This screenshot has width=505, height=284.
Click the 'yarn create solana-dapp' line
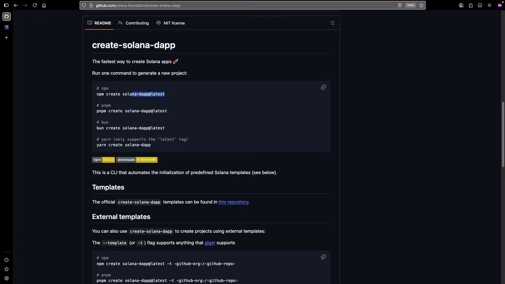tap(123, 145)
